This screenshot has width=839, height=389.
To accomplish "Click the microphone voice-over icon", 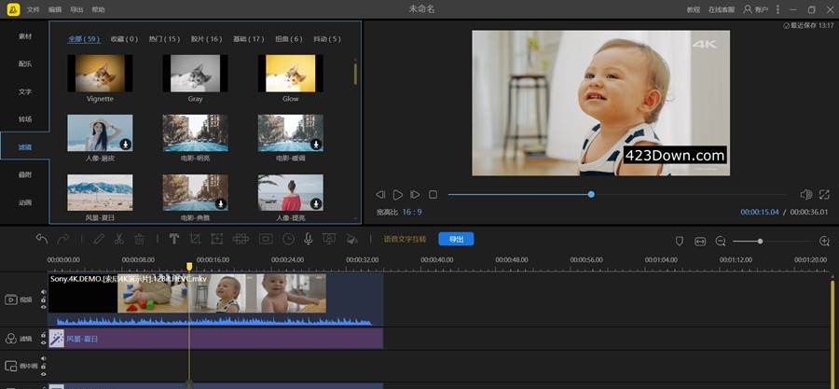I will click(x=309, y=239).
